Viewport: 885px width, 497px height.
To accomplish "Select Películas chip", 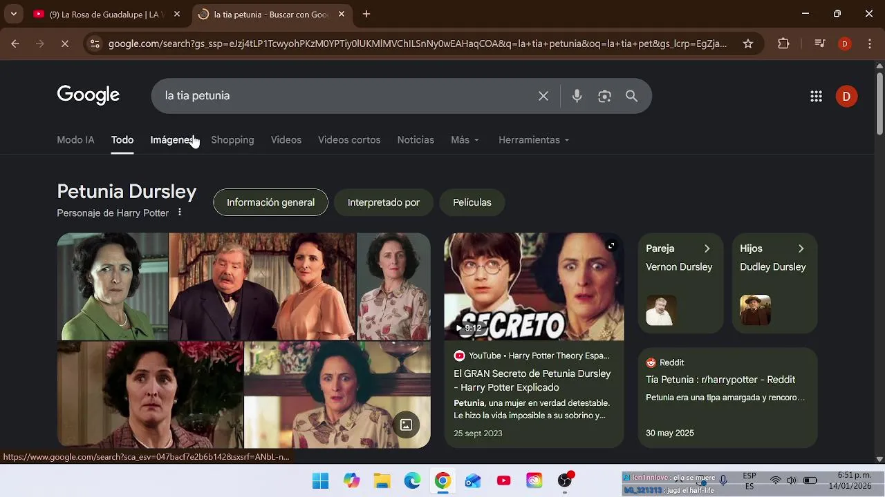I will 472,202.
